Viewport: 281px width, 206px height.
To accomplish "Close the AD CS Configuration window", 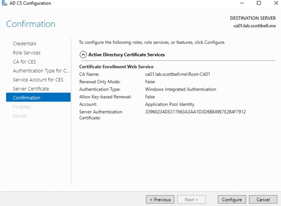I will [x=273, y=4].
